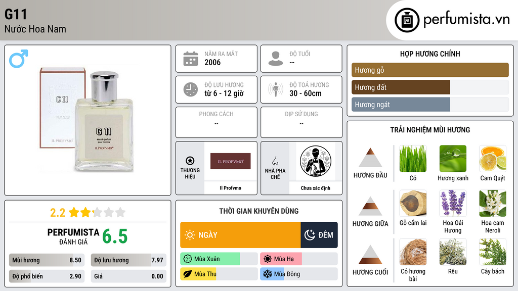This screenshot has height=291, width=518.
Task: Click the 'từ 6 - 12 giờ' longevity value
Action: coord(224,93)
